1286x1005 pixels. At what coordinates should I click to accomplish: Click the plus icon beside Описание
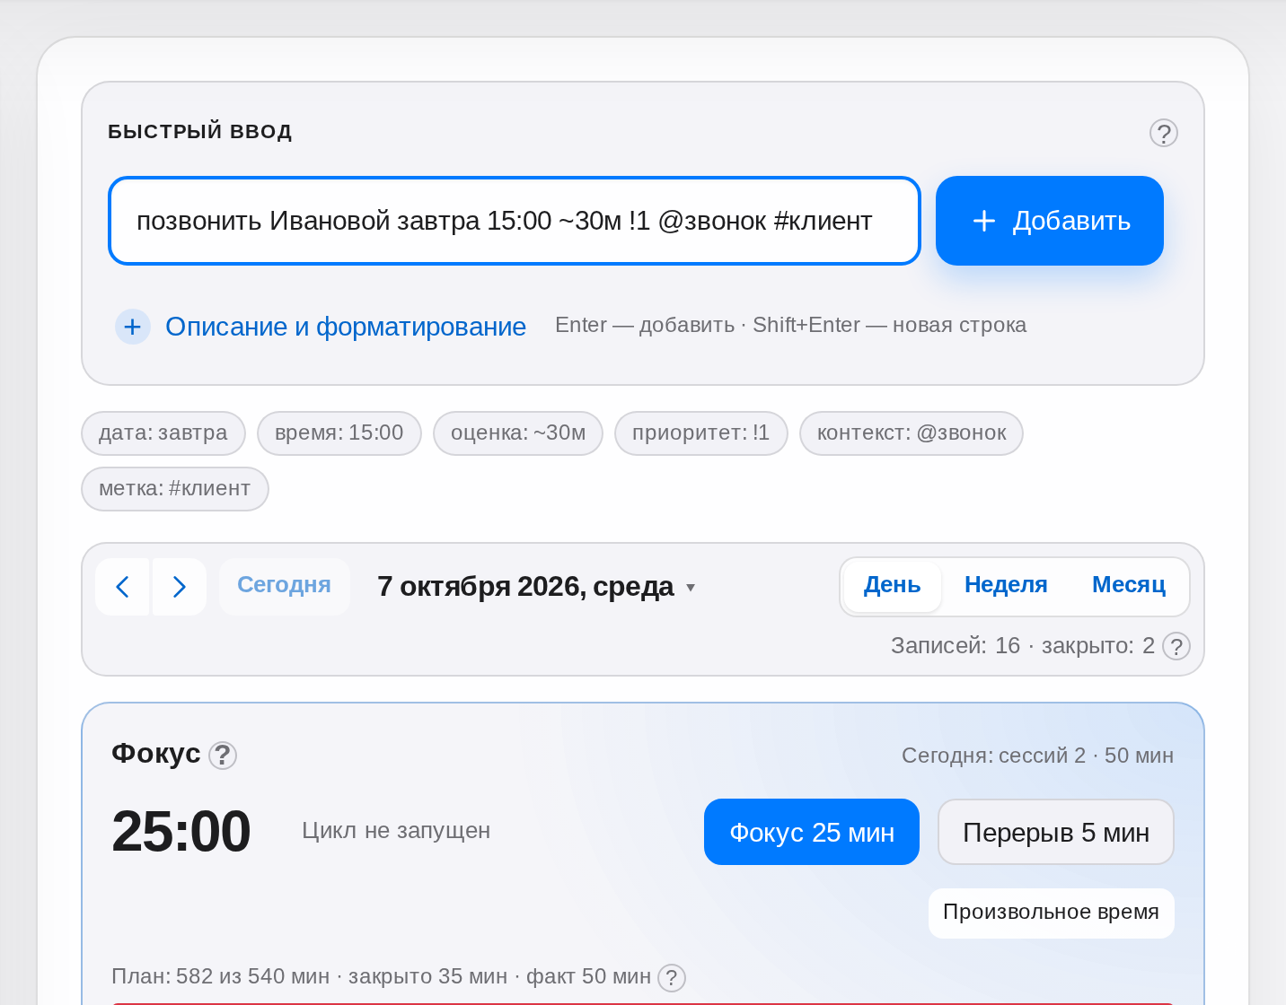133,327
